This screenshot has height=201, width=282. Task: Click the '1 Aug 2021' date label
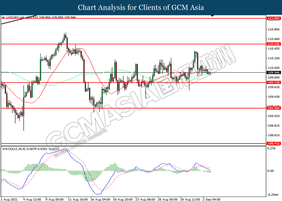pos(9,199)
